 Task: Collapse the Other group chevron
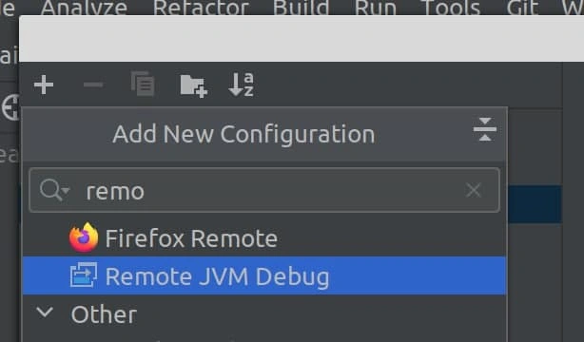click(x=45, y=313)
